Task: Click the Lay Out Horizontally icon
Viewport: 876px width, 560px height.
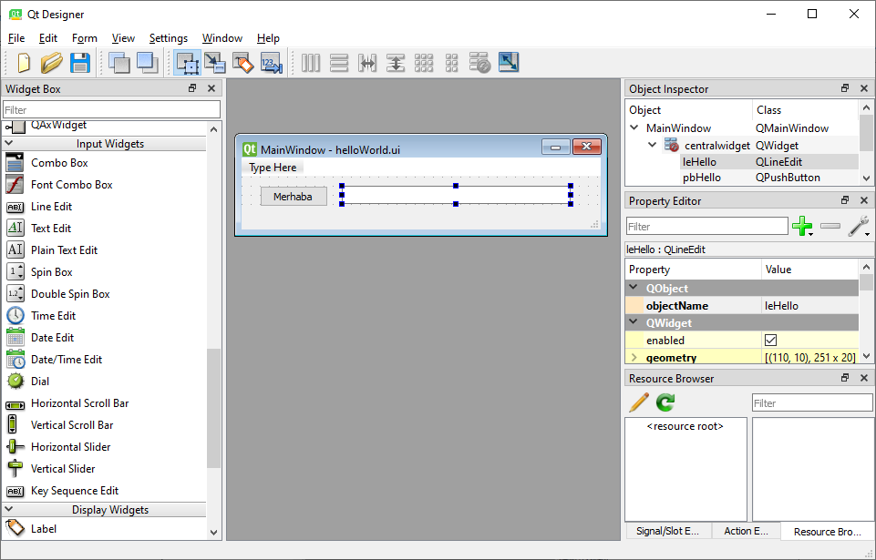Action: click(310, 63)
